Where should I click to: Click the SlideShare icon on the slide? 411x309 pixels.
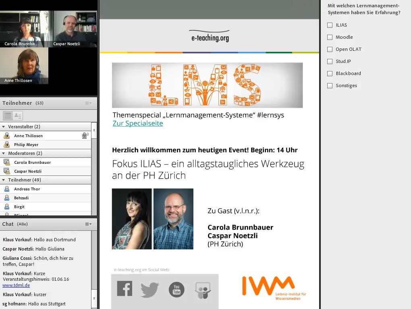tap(203, 290)
